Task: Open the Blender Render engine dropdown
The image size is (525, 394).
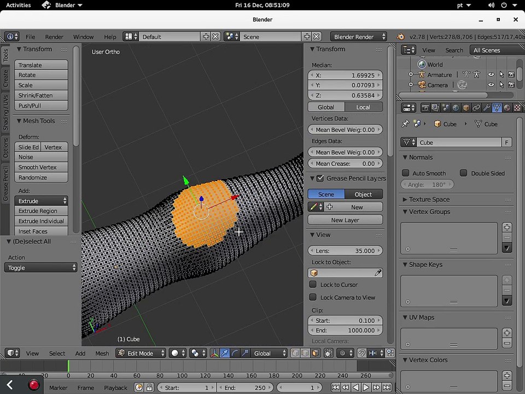Action: click(359, 37)
